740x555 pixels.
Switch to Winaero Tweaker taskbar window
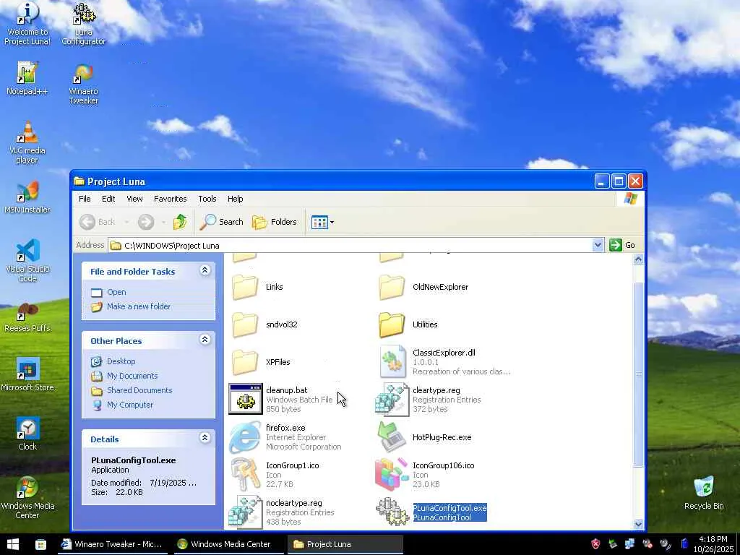[x=112, y=544]
